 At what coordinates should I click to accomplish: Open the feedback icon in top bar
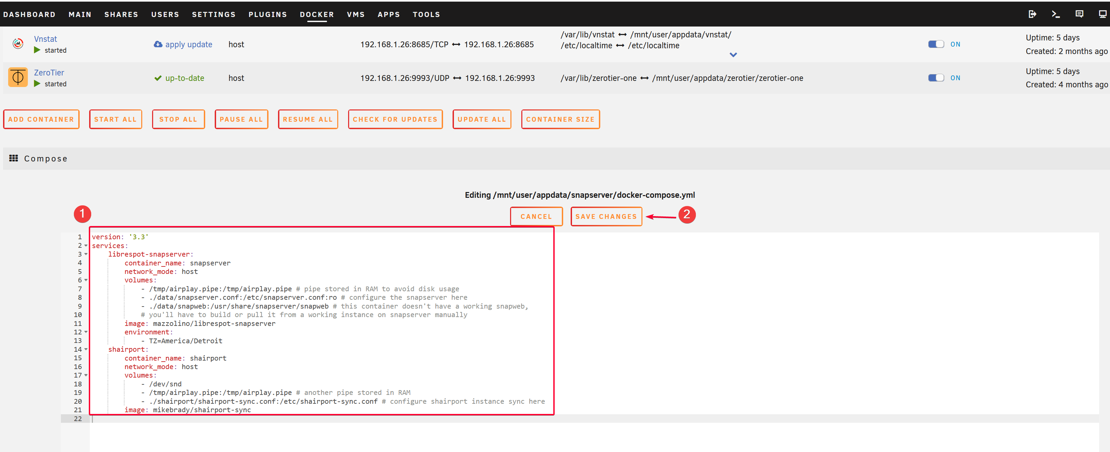1079,14
